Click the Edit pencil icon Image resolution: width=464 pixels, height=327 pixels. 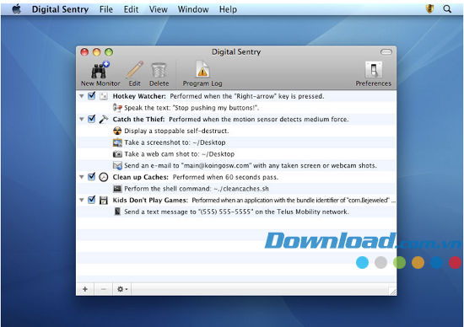pos(135,70)
